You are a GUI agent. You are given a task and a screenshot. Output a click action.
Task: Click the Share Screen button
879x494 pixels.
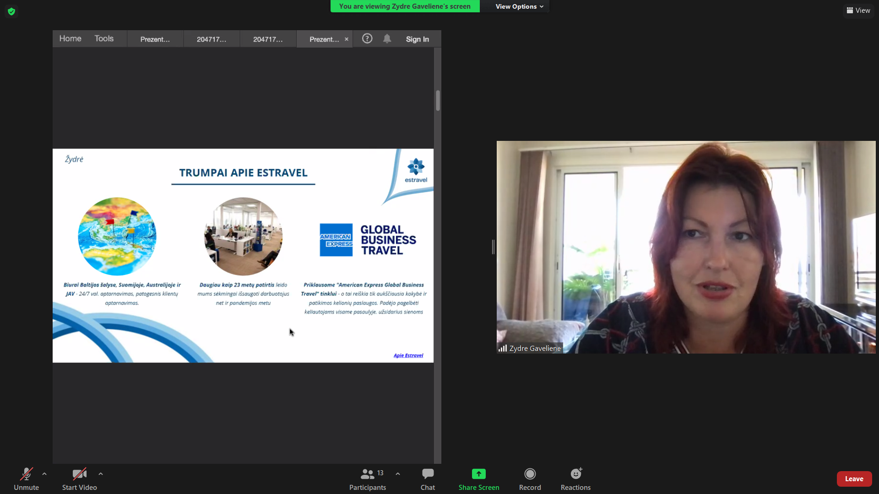click(x=479, y=479)
